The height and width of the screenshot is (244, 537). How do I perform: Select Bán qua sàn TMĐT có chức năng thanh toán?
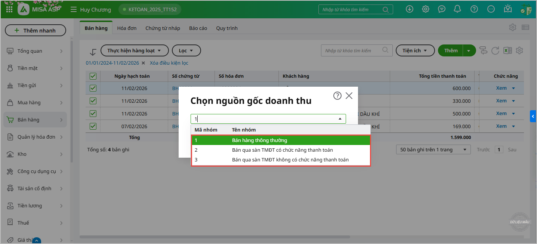(x=282, y=150)
